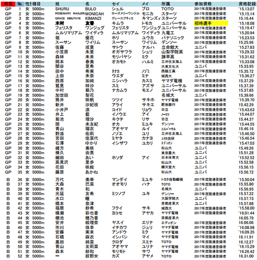Select the affiliation 山梨学院高
The image size is (257, 260).
pyautogui.click(x=172, y=52)
